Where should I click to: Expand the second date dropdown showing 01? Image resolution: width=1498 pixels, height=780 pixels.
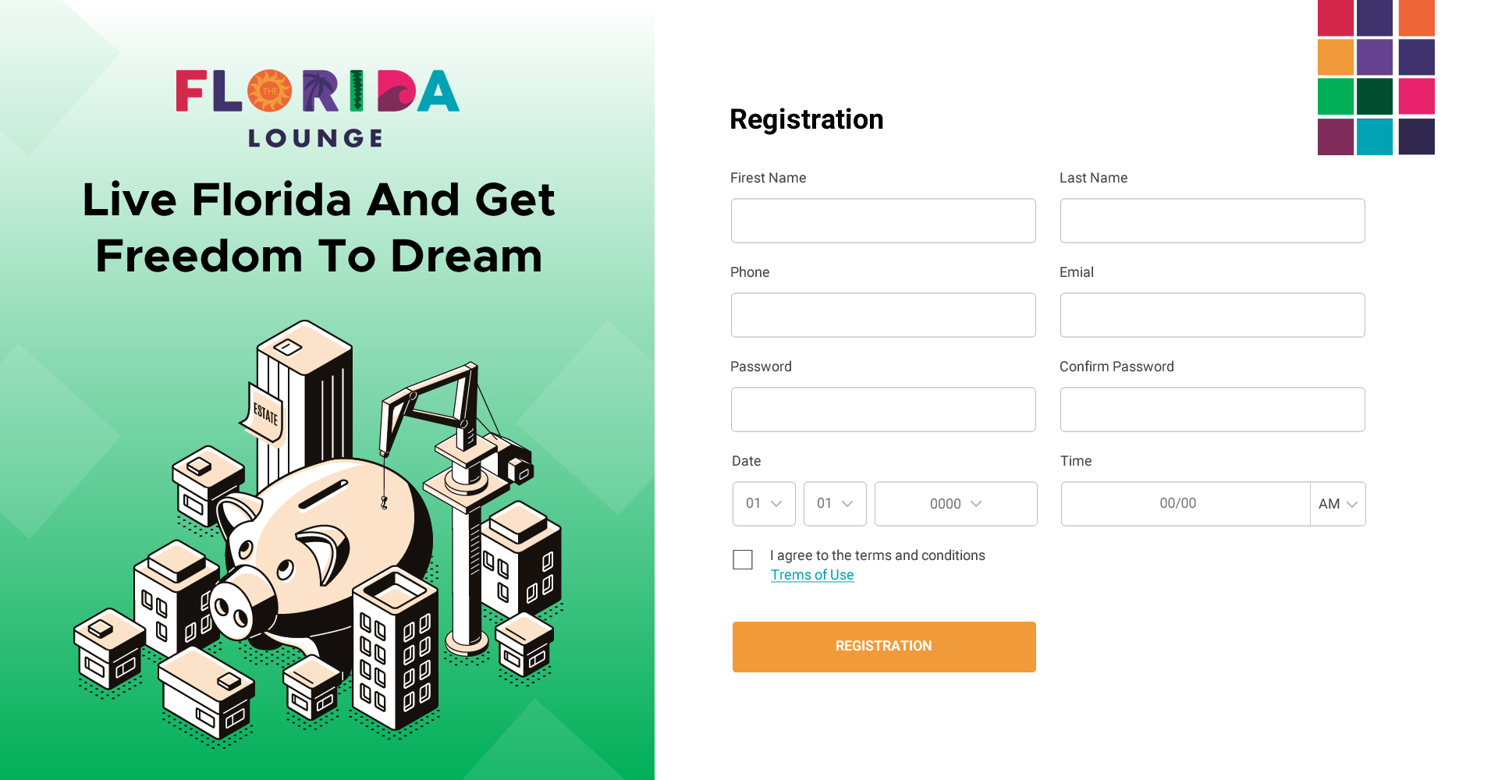coord(835,504)
